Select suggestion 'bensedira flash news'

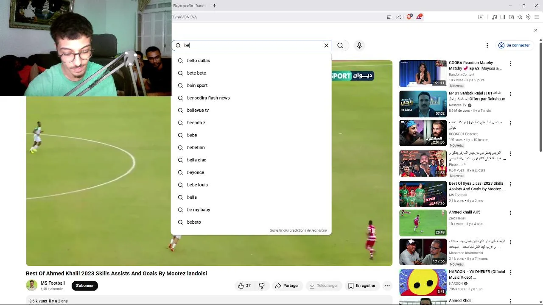coord(251,98)
